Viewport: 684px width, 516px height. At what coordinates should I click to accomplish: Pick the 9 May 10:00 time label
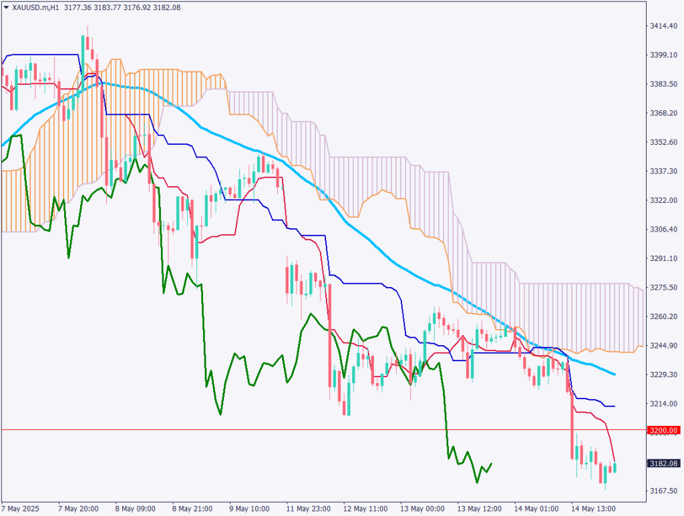click(250, 508)
